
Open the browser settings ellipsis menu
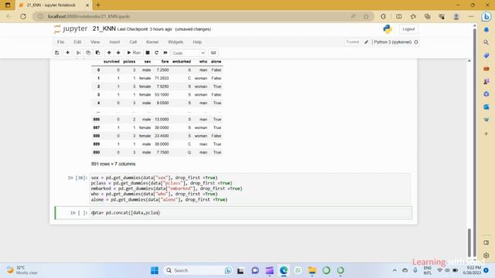[x=471, y=16]
